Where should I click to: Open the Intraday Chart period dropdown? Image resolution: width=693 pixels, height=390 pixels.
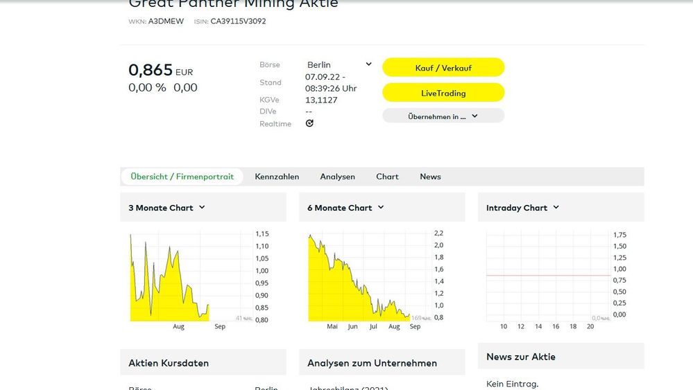[522, 208]
